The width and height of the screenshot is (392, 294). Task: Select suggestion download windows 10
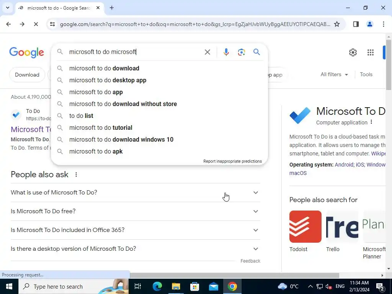coord(159,139)
